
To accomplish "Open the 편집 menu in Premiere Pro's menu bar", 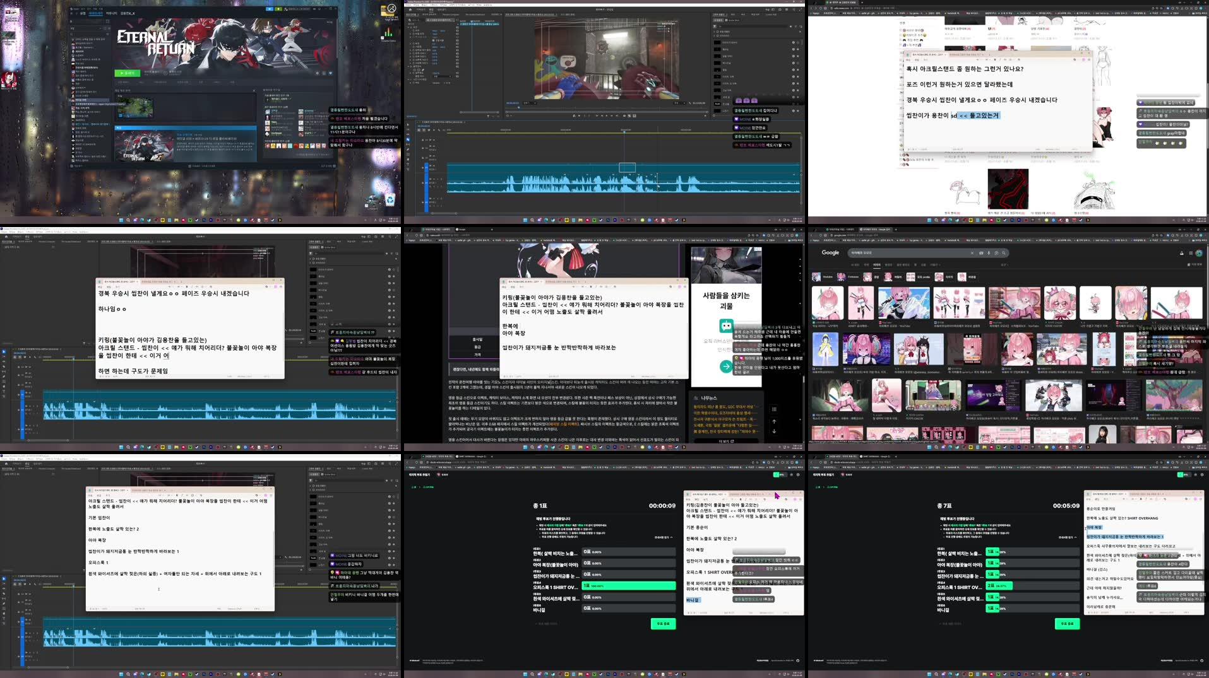I will pyautogui.click(x=416, y=5).
